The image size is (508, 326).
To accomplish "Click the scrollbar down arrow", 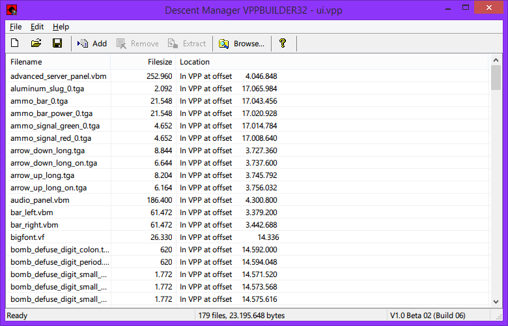I will click(496, 301).
